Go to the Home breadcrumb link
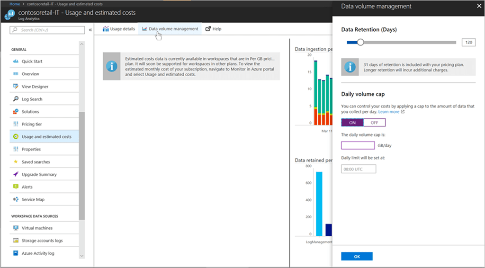The width and height of the screenshot is (485, 268). point(15,4)
